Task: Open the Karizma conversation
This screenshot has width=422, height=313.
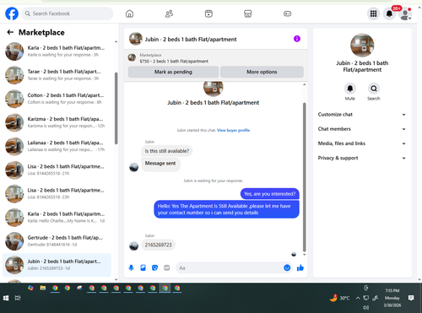Action: point(57,122)
